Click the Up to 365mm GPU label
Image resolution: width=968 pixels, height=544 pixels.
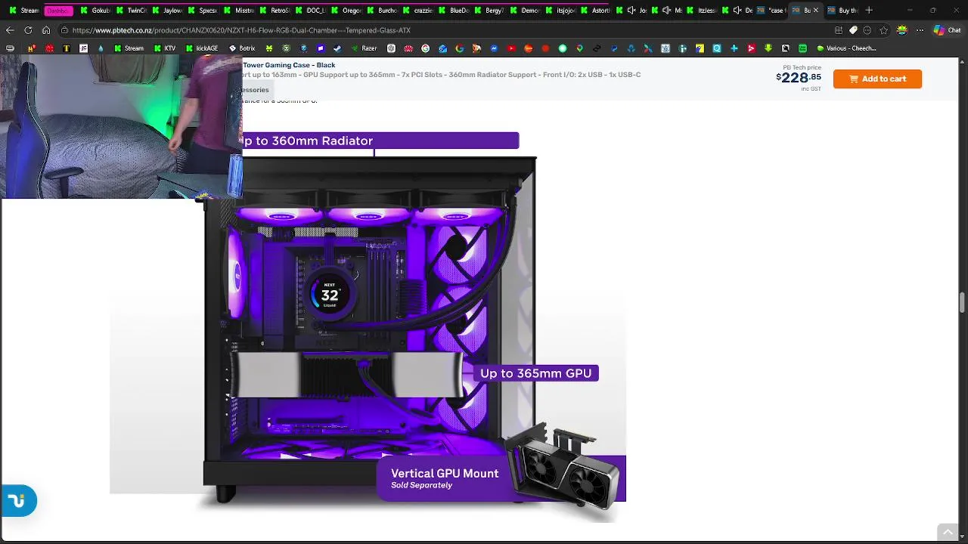click(x=535, y=373)
